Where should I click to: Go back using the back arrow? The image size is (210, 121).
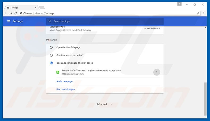[6, 13]
